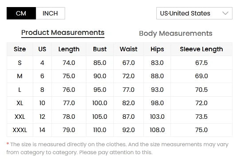Click the Length column header
Screen dimensions: 244x159
click(69, 49)
